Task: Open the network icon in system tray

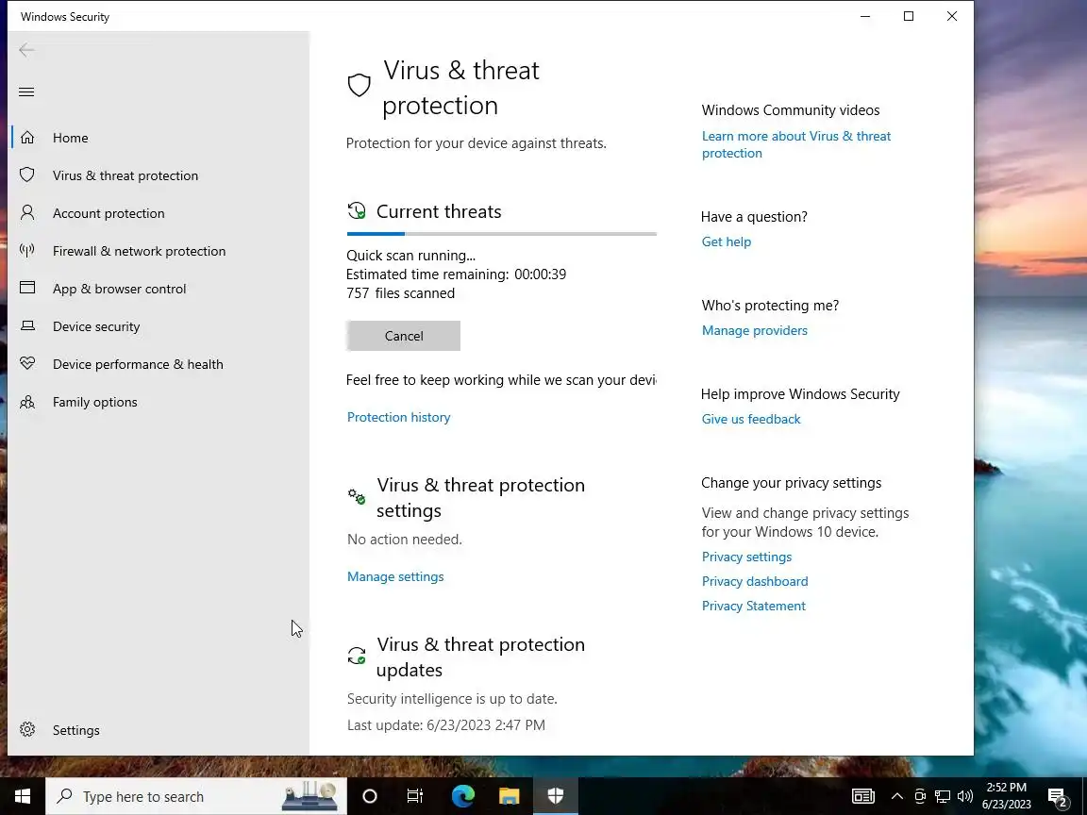Action: (942, 796)
